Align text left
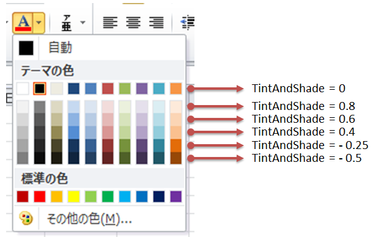The width and height of the screenshot is (373, 237). [110, 23]
